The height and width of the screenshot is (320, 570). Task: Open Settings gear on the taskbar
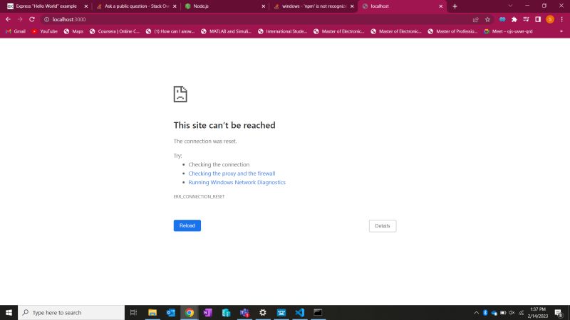click(263, 312)
